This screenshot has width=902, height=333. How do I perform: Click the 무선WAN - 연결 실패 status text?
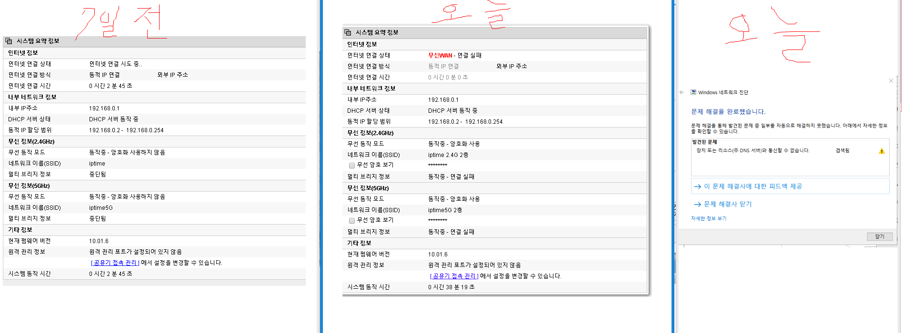[455, 56]
